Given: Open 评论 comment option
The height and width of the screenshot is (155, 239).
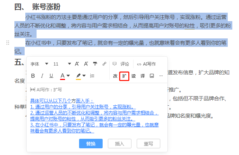Looking at the screenshot, I should point(124,64).
